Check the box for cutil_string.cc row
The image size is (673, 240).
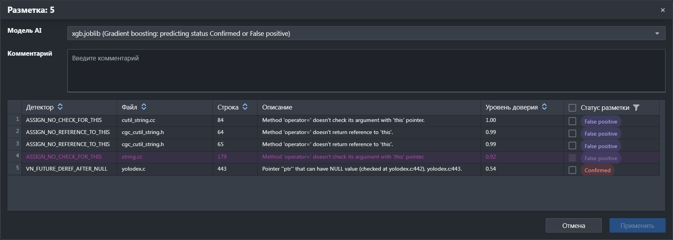click(572, 121)
